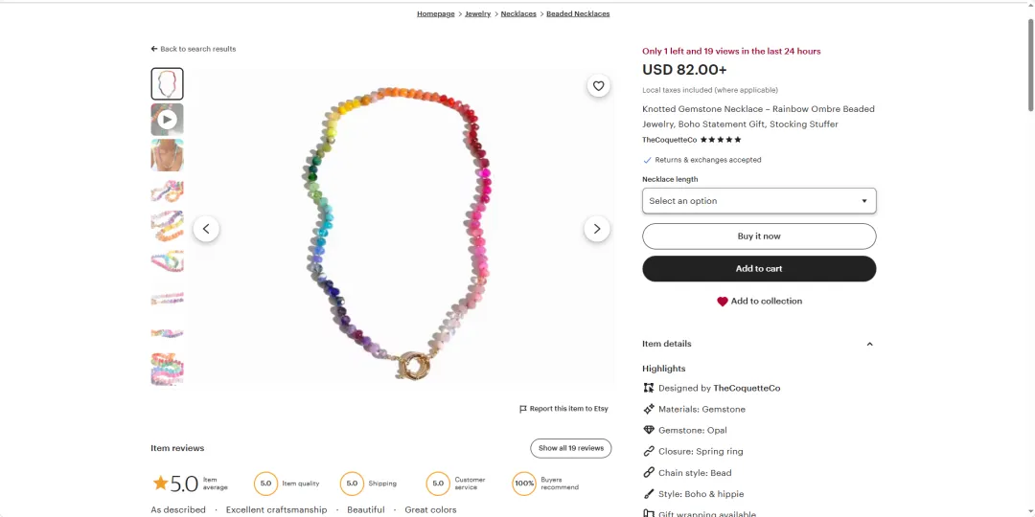The image size is (1035, 517).
Task: Open Jewelry breadcrumb link
Action: coord(477,14)
